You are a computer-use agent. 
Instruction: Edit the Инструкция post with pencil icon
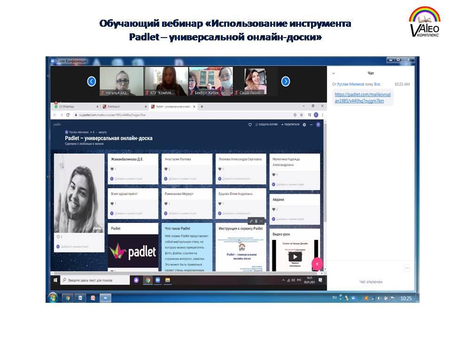(251, 221)
